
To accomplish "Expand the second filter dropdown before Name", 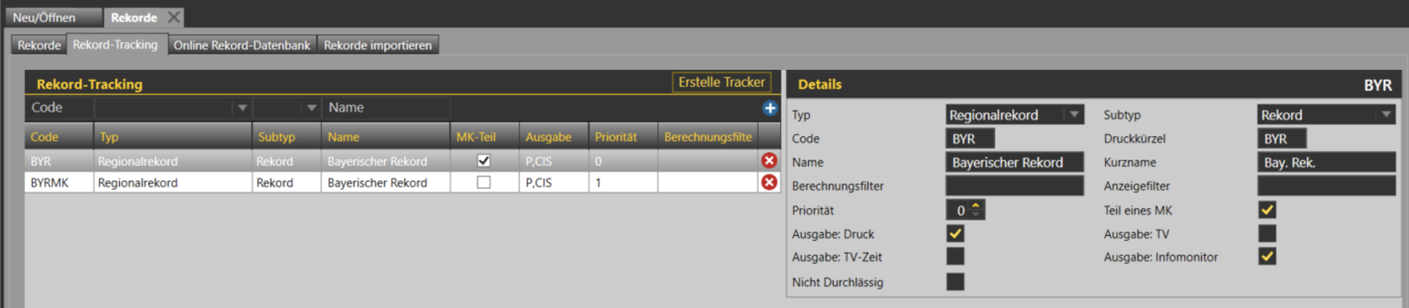I will (311, 108).
